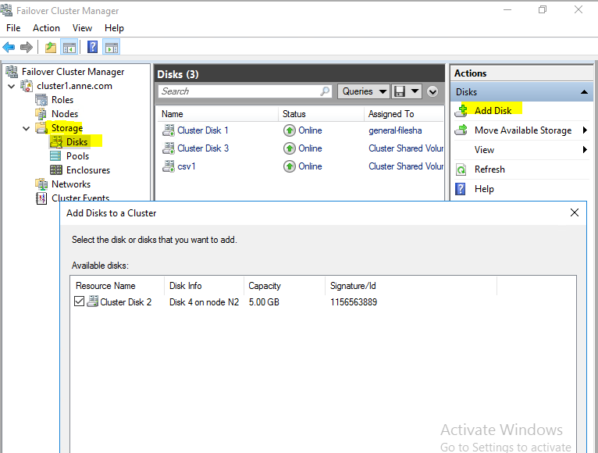Collapse the Disks actions section arrow
This screenshot has width=598, height=453.
coord(584,92)
